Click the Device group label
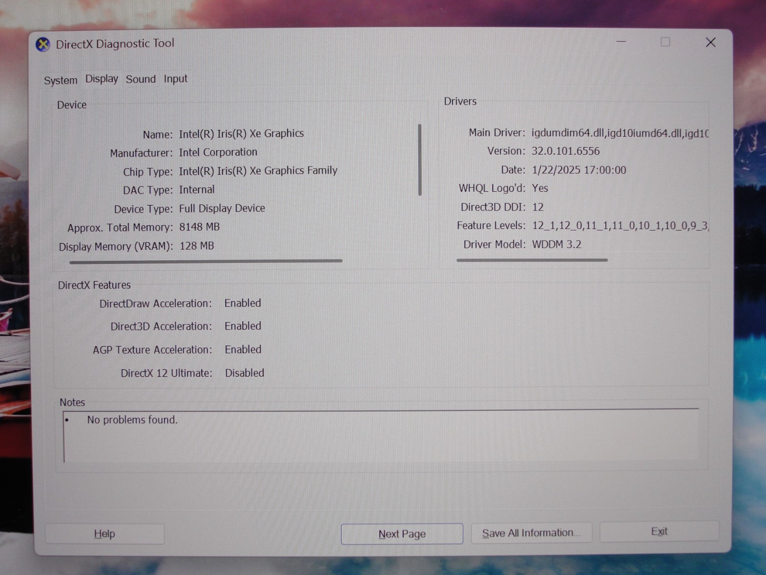 (72, 105)
